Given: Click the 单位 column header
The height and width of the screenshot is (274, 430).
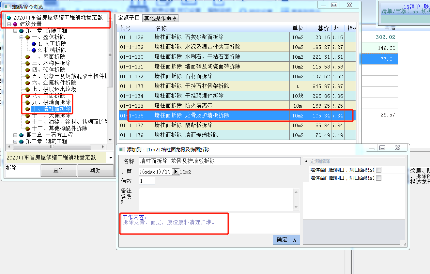Looking at the screenshot, I should tap(298, 28).
